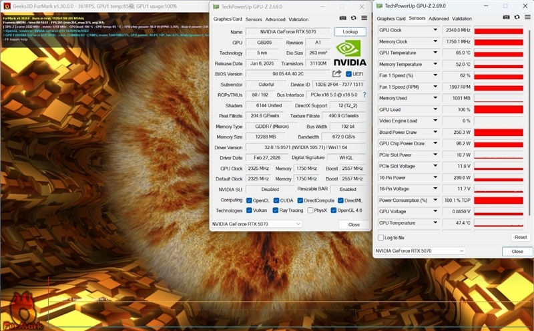Switch to Graphics Card tab in right GPU-Z window

(x=391, y=19)
